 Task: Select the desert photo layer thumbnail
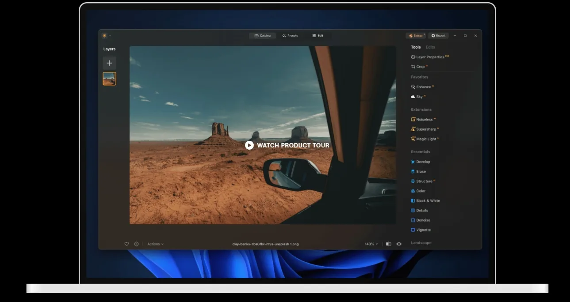pyautogui.click(x=109, y=79)
